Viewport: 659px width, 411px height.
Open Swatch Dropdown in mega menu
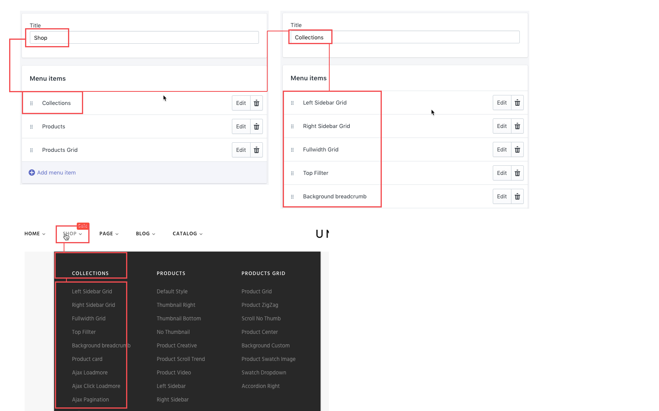(x=264, y=372)
